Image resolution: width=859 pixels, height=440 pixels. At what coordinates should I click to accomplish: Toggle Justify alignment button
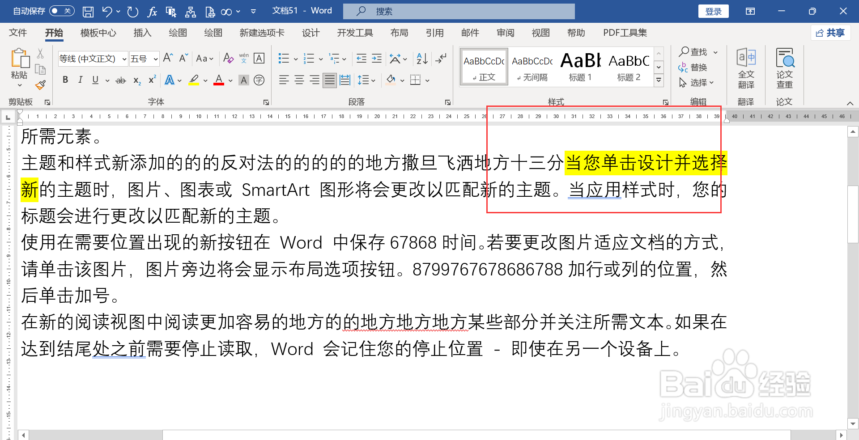(330, 80)
